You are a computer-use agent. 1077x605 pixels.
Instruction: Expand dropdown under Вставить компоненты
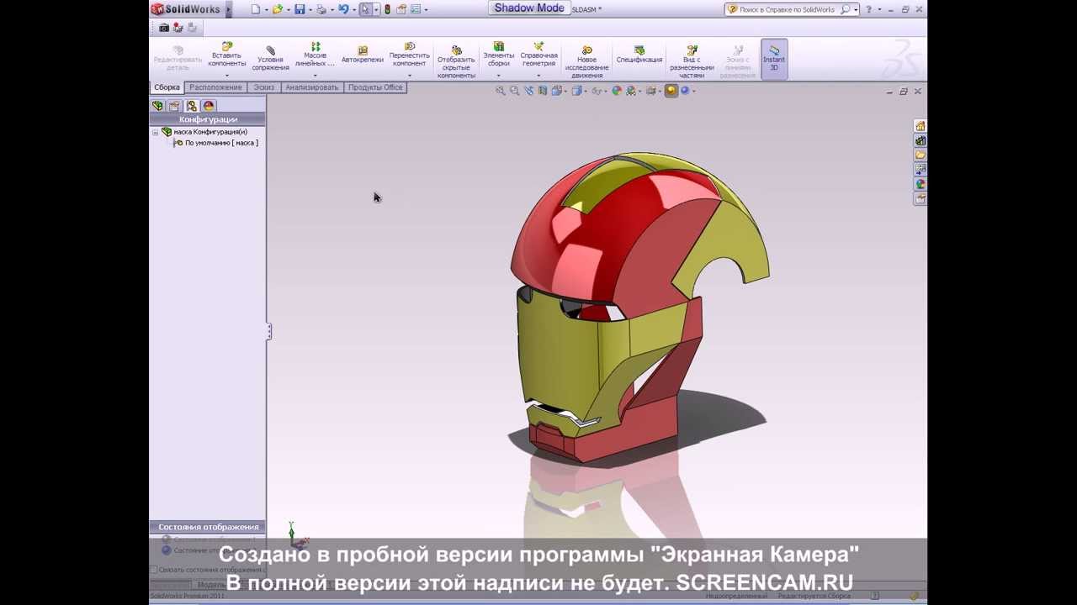click(227, 76)
